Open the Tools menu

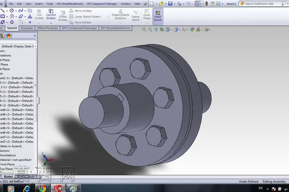coord(50,4)
